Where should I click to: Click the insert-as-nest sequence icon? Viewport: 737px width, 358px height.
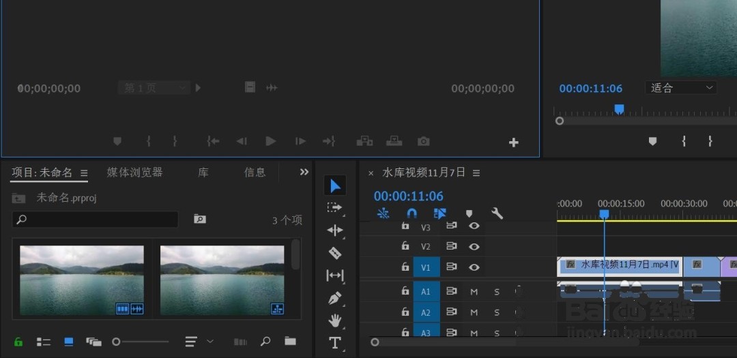coord(384,213)
